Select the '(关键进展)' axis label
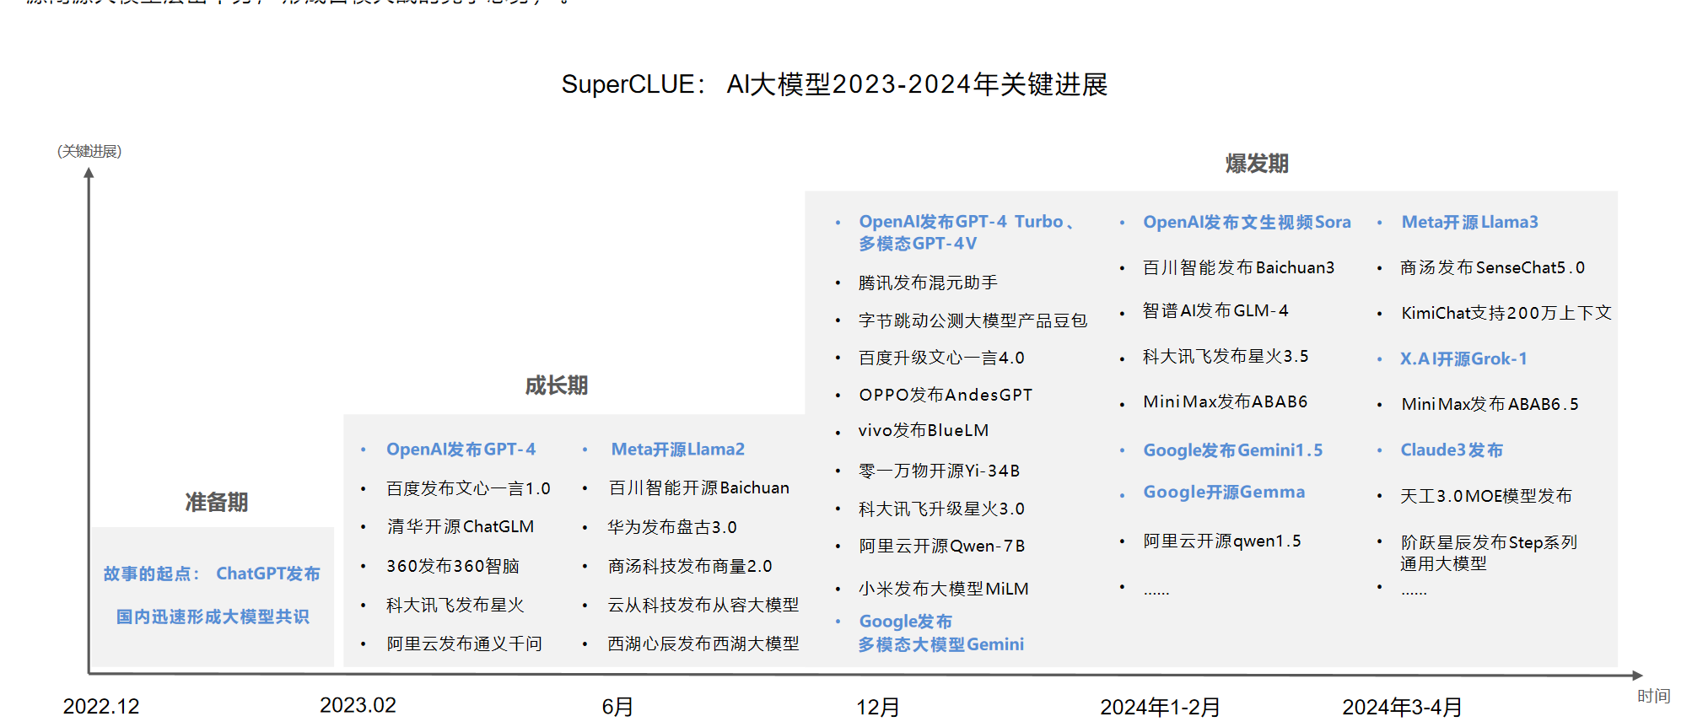The image size is (1692, 727). (89, 151)
